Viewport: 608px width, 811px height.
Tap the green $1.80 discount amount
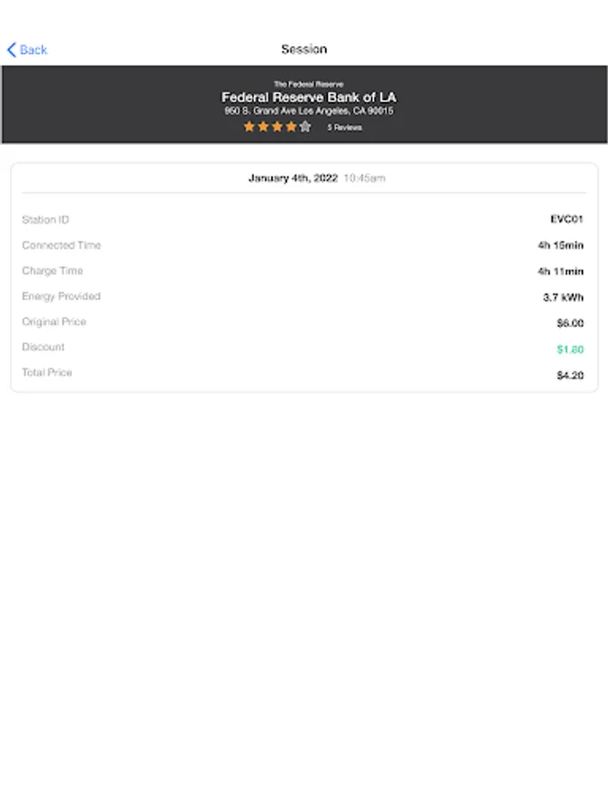click(571, 347)
